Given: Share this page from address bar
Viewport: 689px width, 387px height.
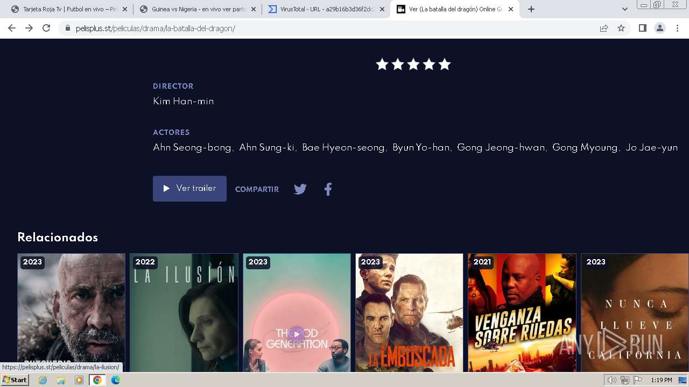Looking at the screenshot, I should pos(604,28).
